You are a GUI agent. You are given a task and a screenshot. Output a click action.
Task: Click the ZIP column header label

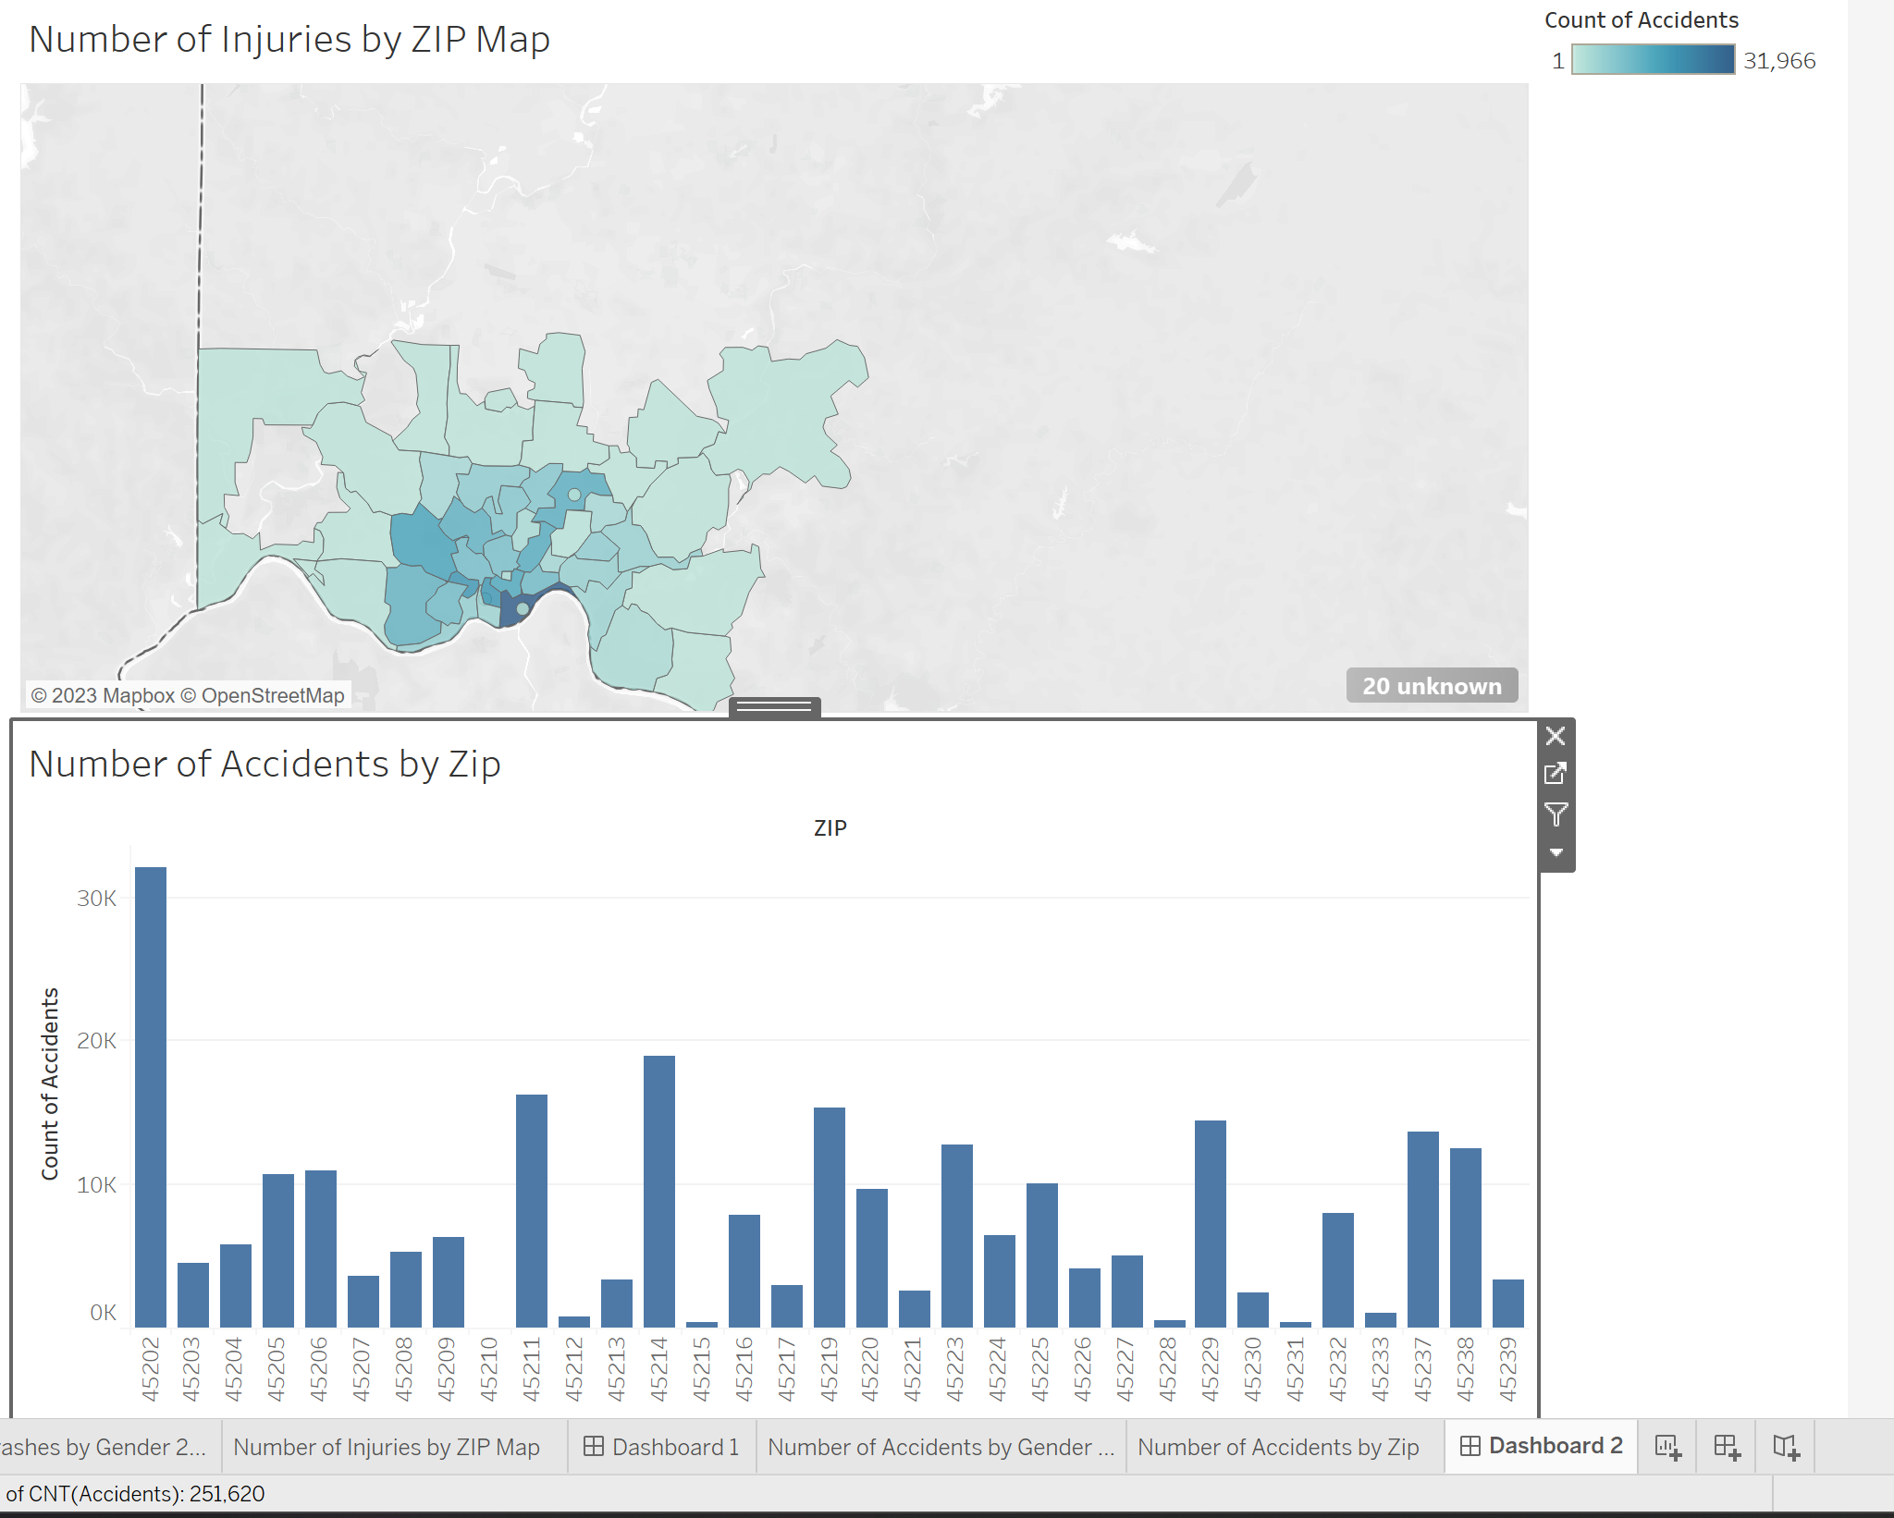click(830, 828)
